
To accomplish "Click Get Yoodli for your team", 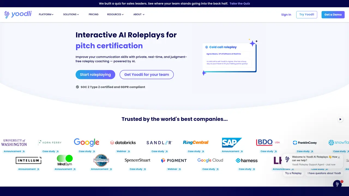I will pos(147,75).
